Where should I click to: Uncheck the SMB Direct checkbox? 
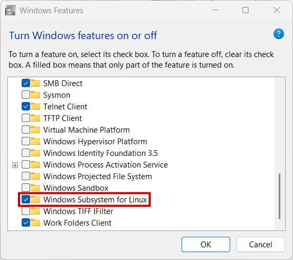pos(26,83)
